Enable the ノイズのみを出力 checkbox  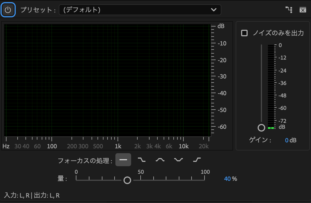coord(244,33)
